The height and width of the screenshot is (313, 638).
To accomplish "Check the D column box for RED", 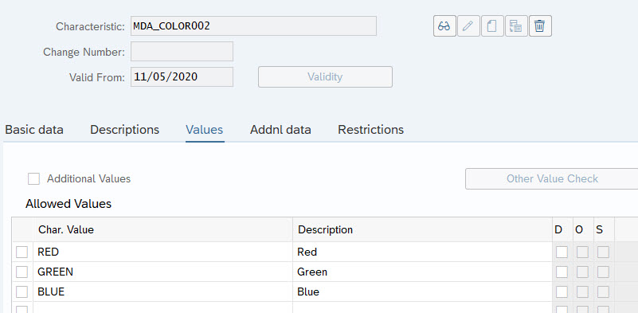I will (x=562, y=252).
